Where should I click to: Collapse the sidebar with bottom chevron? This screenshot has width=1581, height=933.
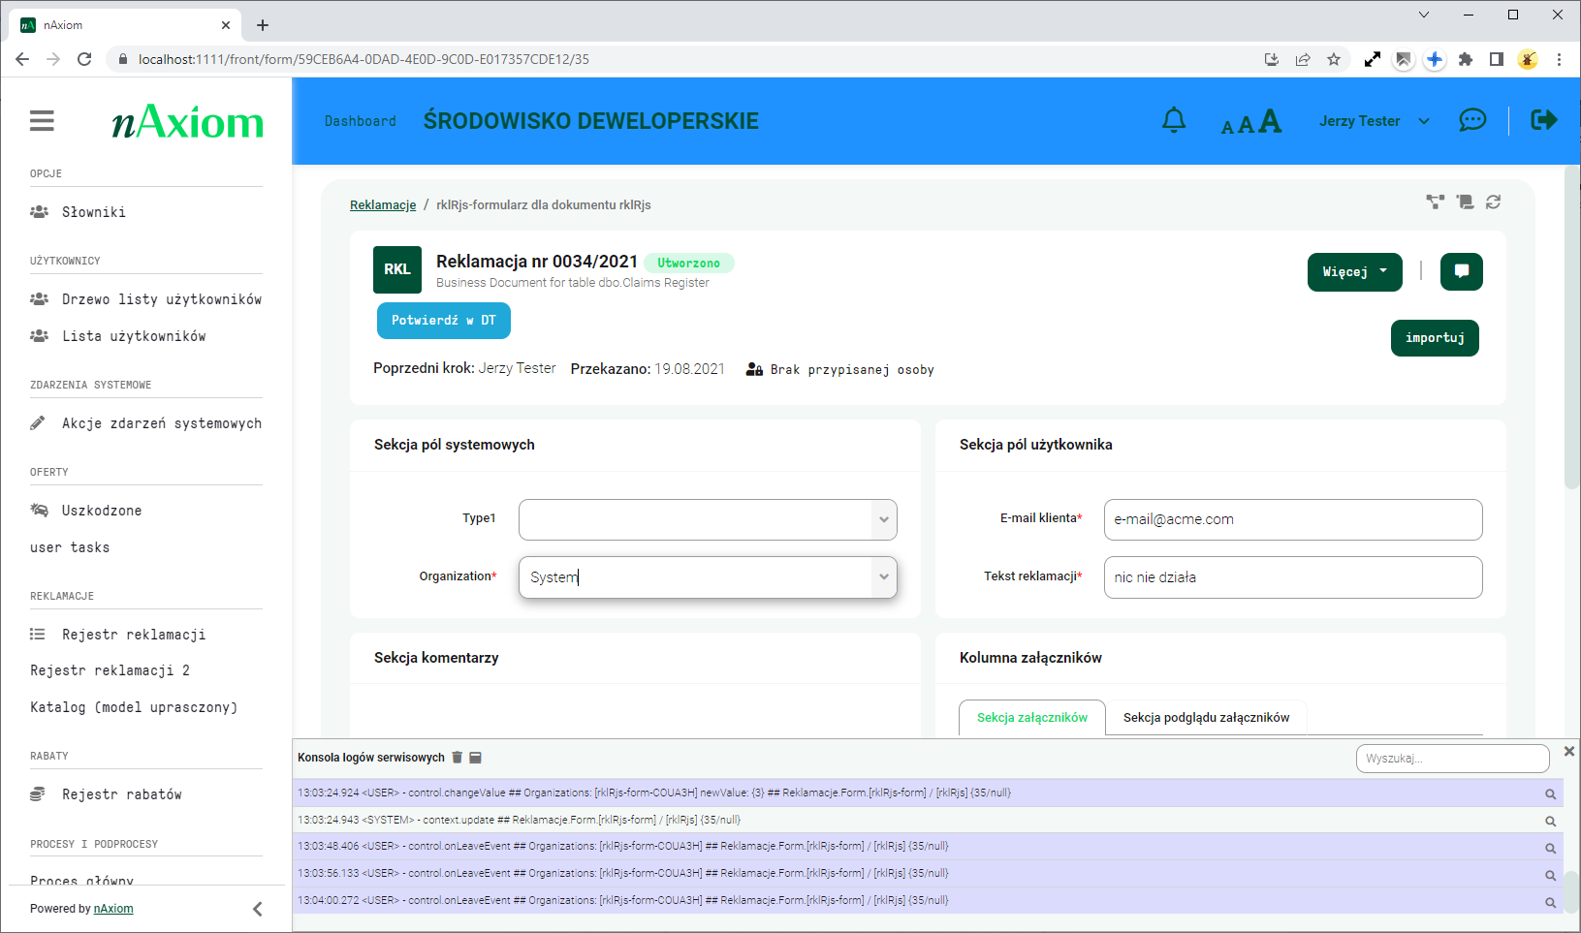pyautogui.click(x=257, y=909)
